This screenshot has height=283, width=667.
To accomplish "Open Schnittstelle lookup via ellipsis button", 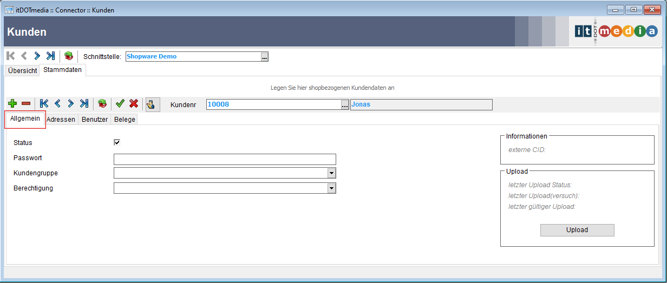I will (x=264, y=57).
